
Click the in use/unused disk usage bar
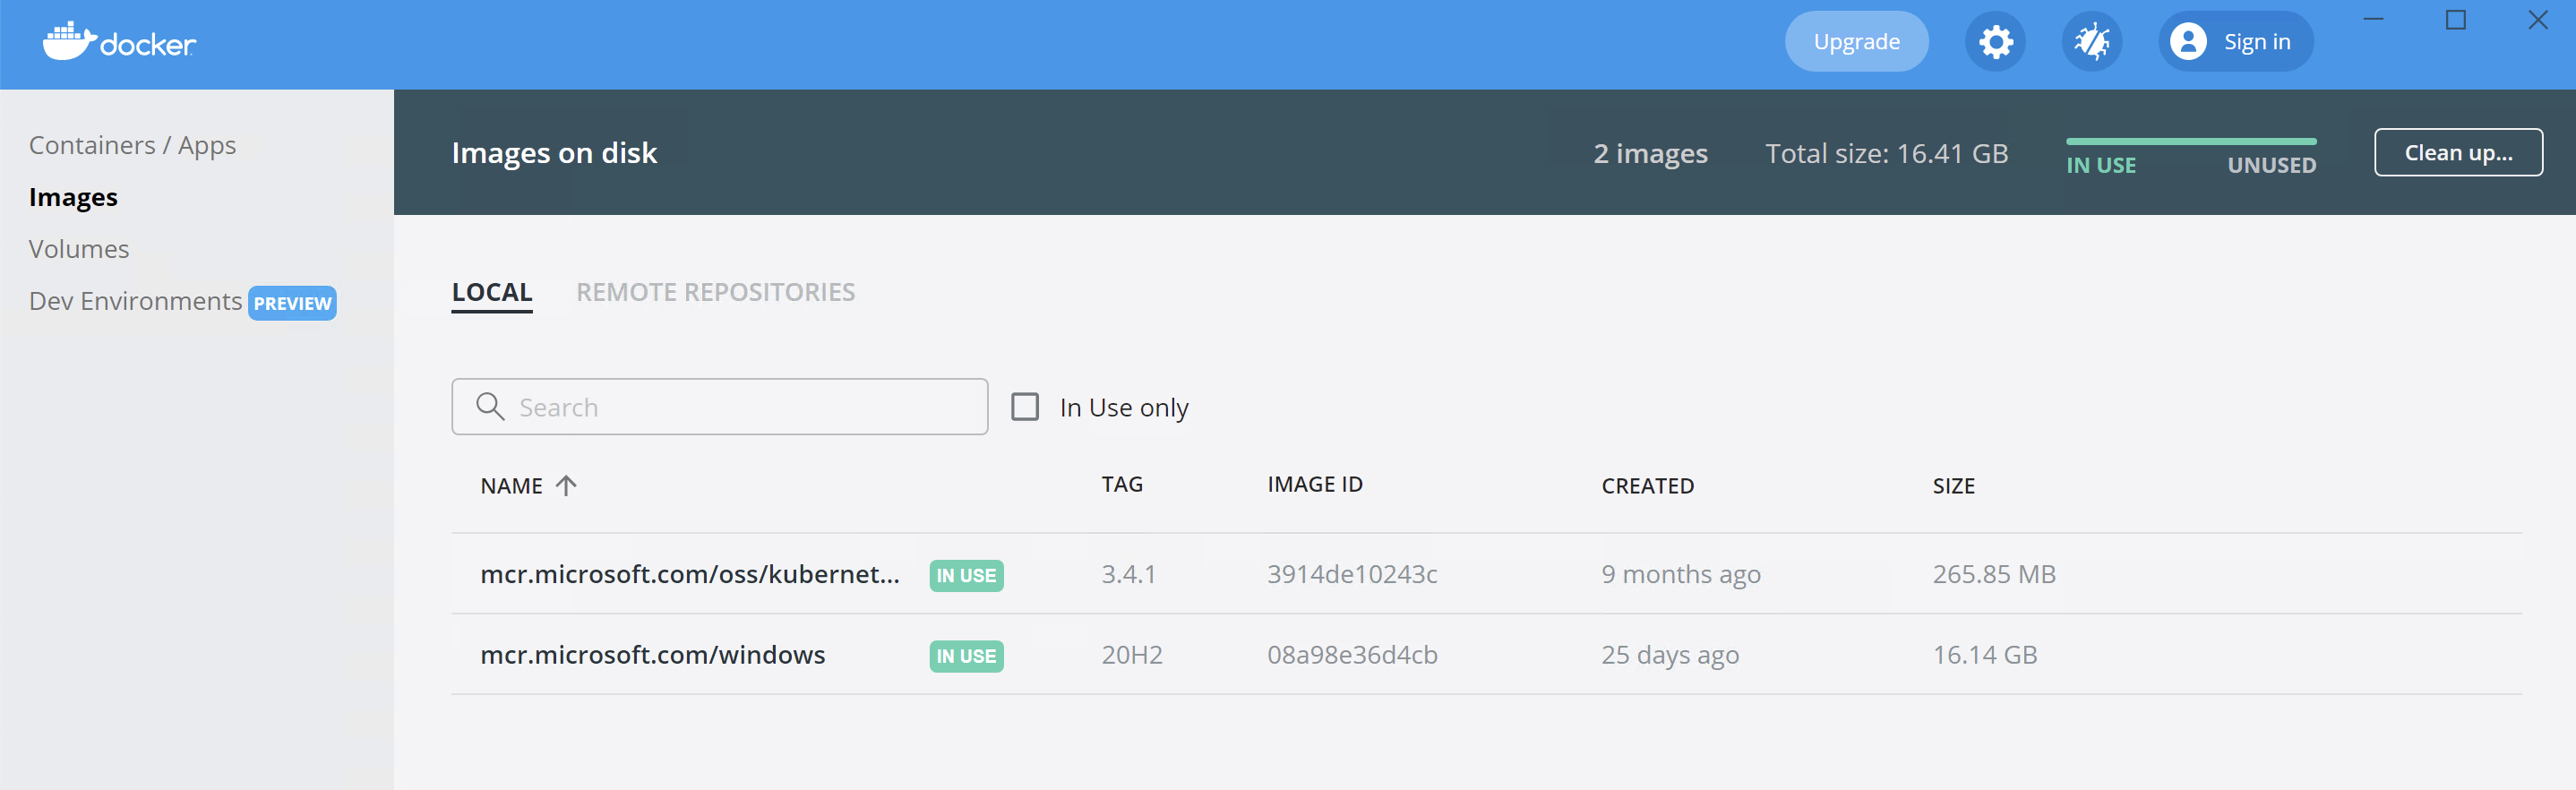[2190, 142]
